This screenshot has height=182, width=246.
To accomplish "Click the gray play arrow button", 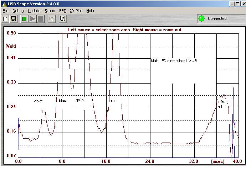I will pos(32,19).
